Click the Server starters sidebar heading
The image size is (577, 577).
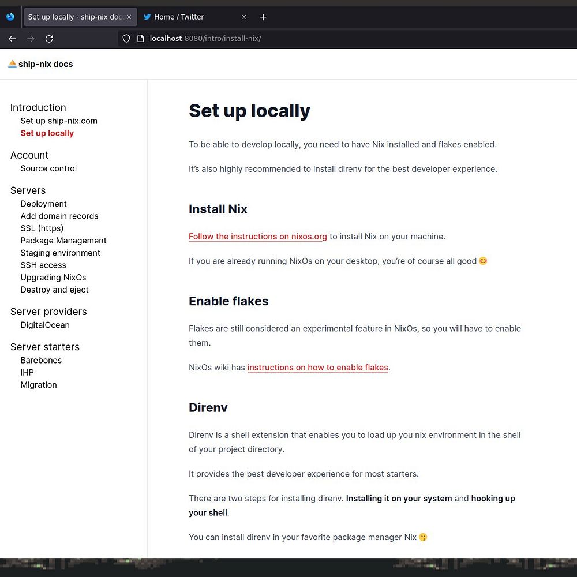tap(45, 347)
